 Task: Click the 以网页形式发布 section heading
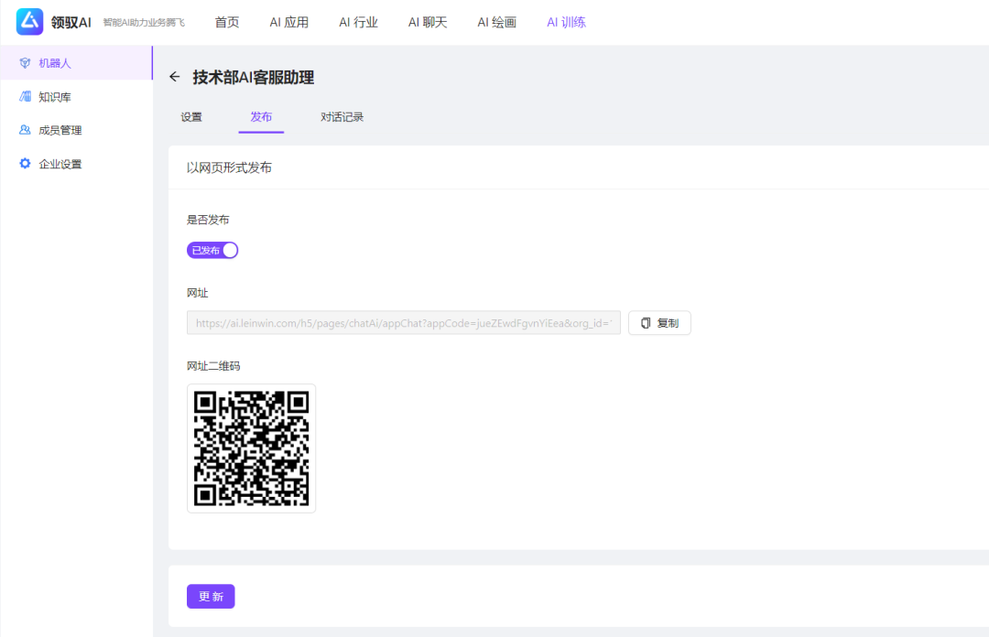[229, 167]
